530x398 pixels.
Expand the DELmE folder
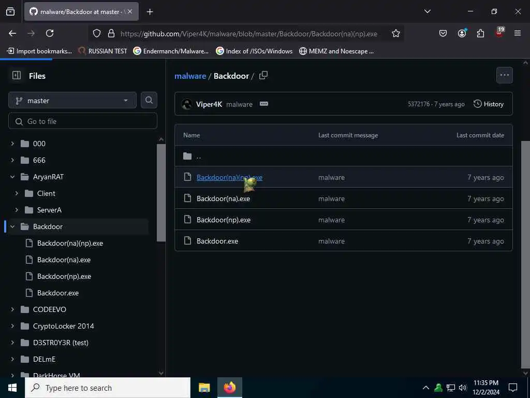point(12,359)
